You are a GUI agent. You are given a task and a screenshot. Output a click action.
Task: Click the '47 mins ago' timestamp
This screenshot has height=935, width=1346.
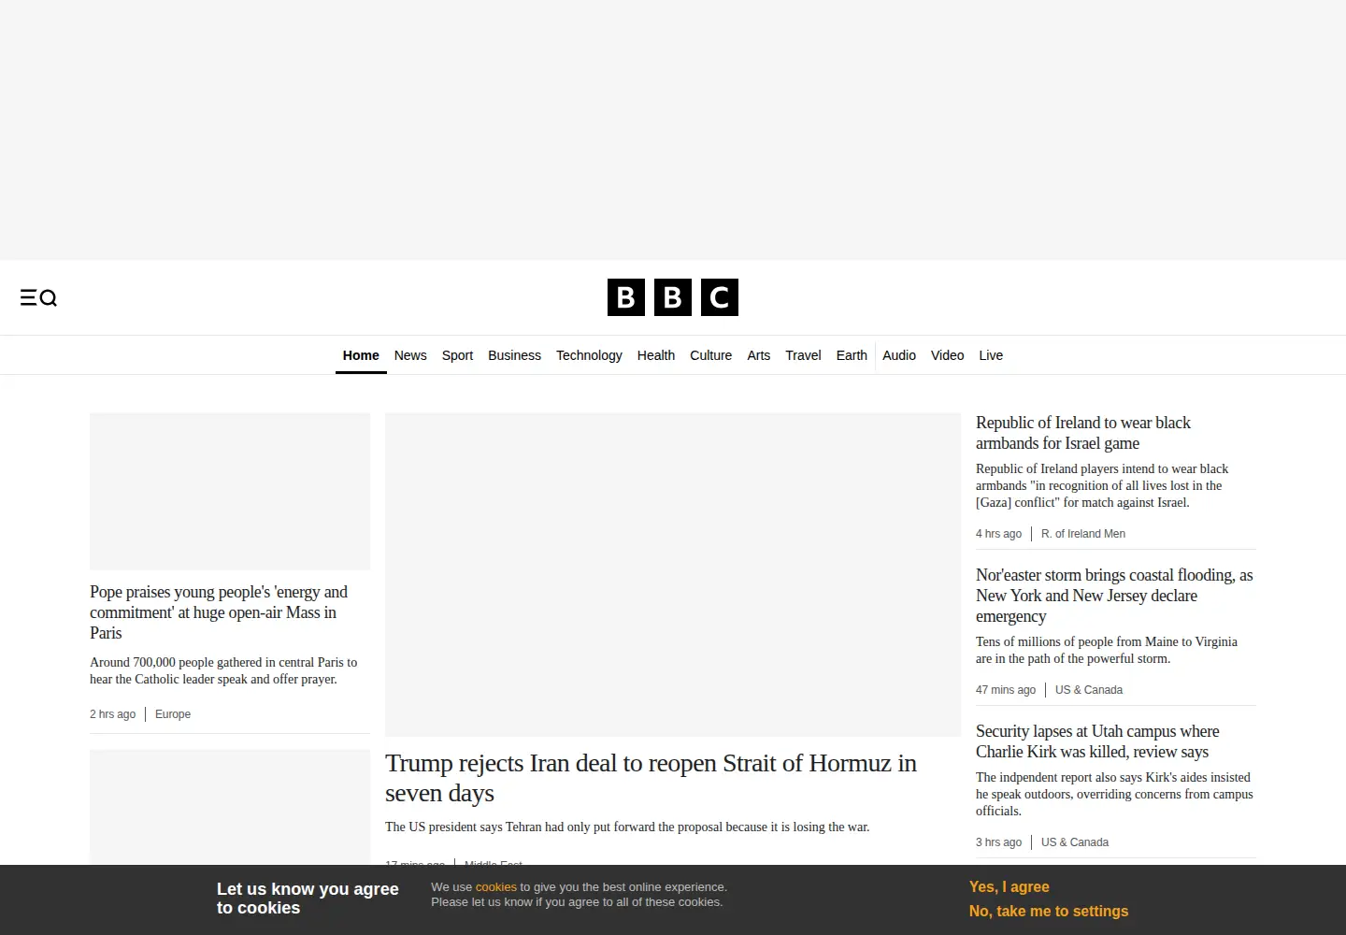(1006, 690)
